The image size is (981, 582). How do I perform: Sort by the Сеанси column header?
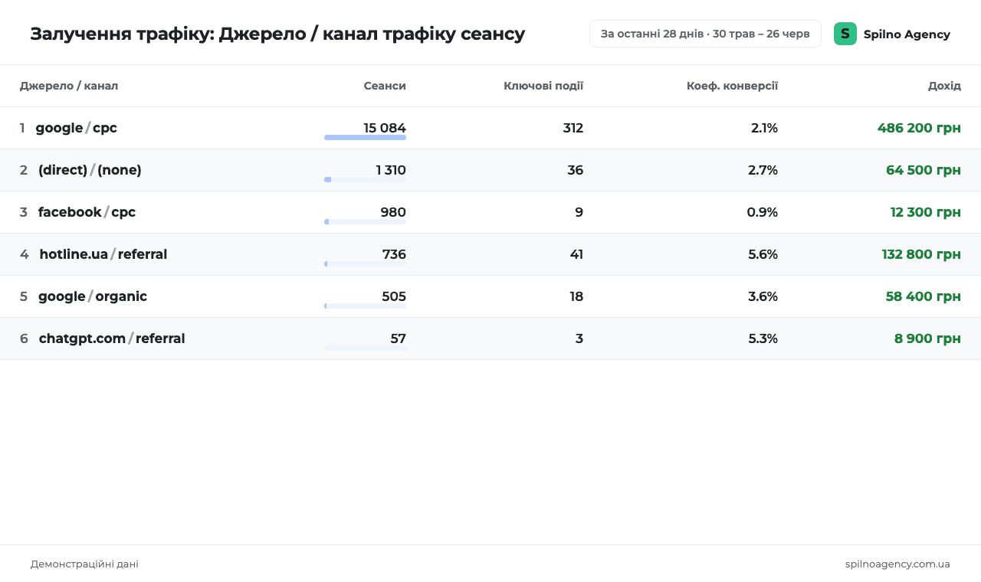click(x=385, y=86)
